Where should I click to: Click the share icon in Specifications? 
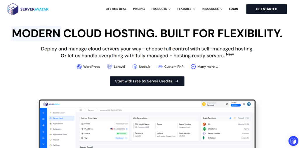click(230, 118)
